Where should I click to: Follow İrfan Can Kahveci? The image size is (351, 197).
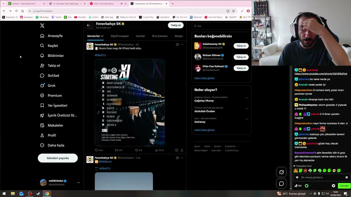tap(241, 68)
